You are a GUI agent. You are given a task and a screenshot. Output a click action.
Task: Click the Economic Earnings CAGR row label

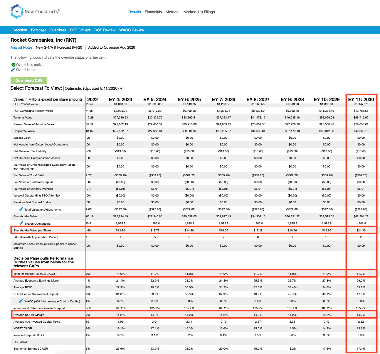tap(31, 349)
